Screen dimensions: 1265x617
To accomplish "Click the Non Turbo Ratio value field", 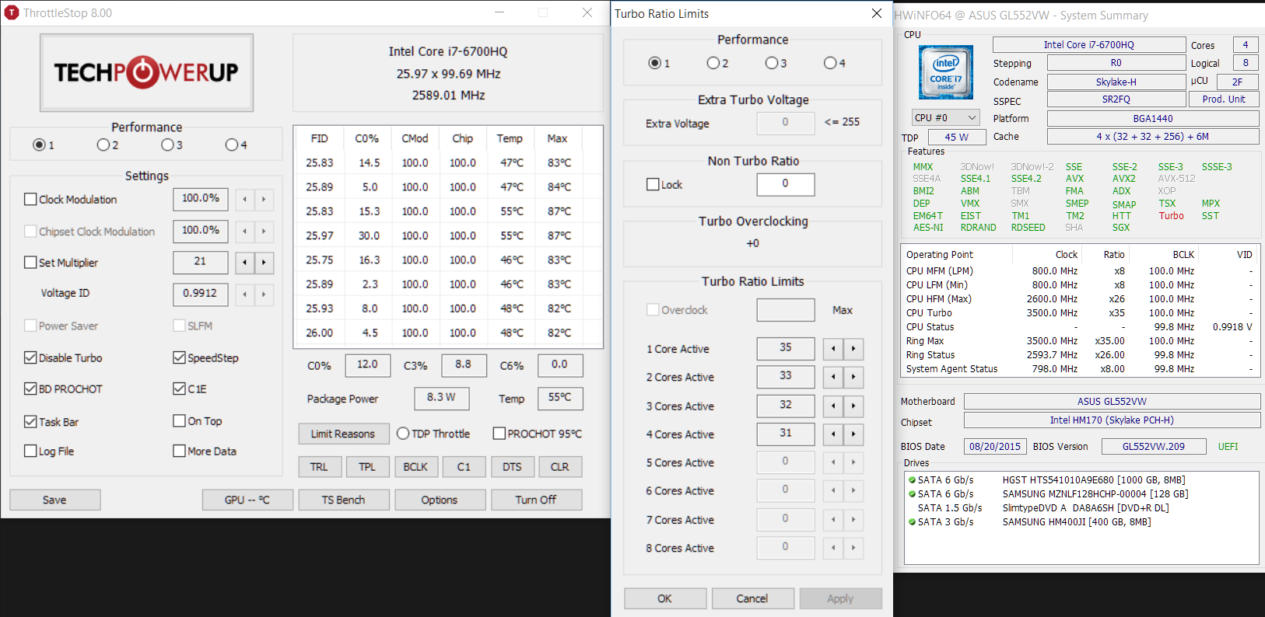I will [x=786, y=184].
